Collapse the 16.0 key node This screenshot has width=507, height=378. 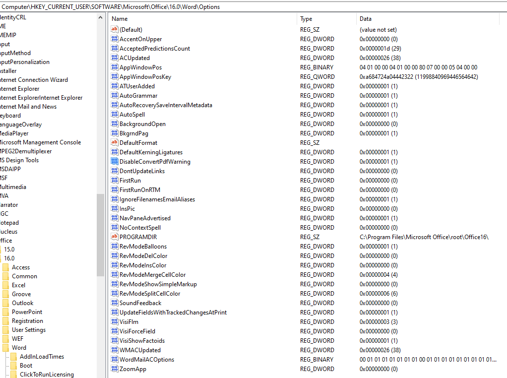pos(16,258)
